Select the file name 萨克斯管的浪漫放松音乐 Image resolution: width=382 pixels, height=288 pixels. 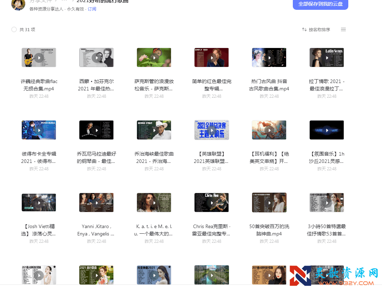coord(154,85)
